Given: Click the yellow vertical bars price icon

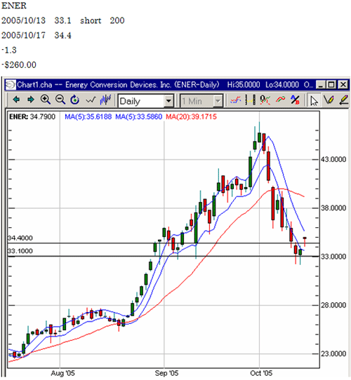Looking at the screenshot, I should pyautogui.click(x=251, y=100).
